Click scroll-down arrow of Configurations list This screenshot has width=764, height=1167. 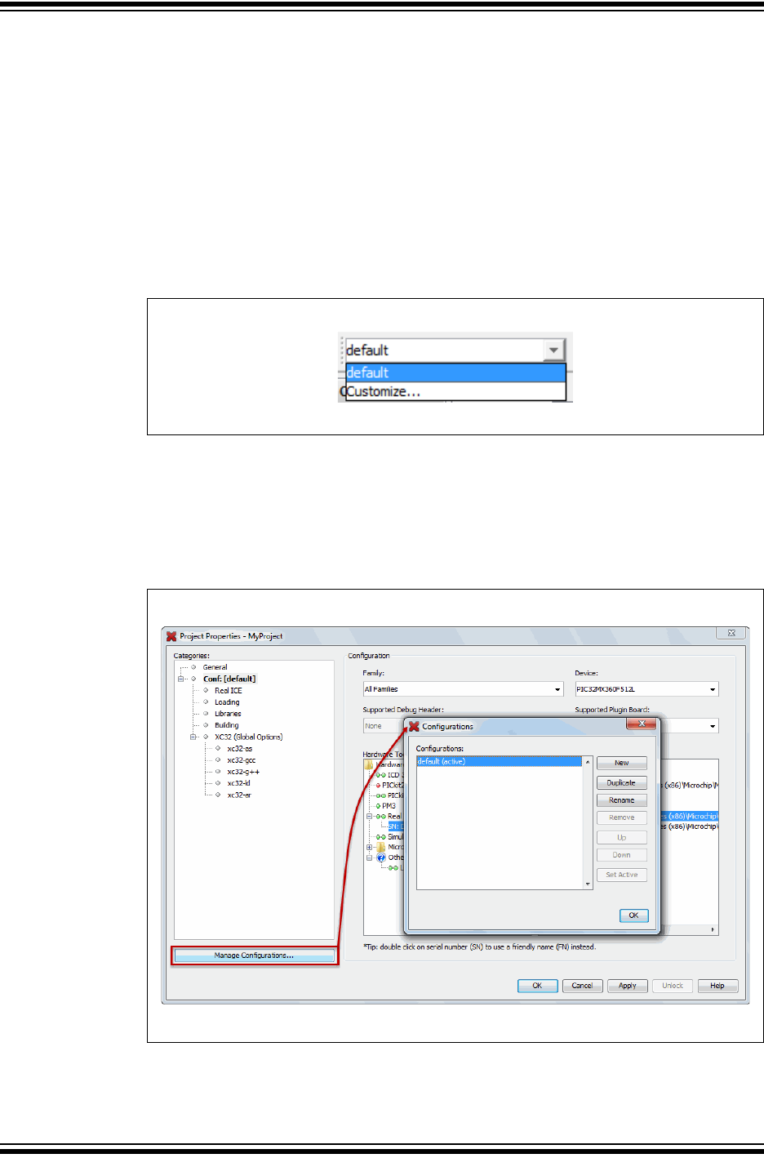[x=588, y=884]
